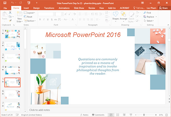Open Shapes gallery
Screen dimensions: 171x117
115,17
